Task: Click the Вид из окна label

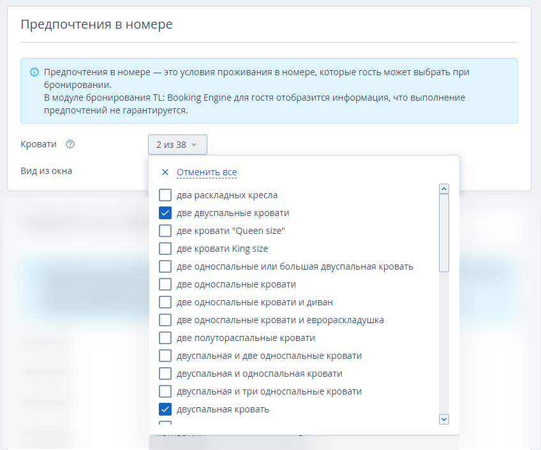Action: (x=46, y=171)
